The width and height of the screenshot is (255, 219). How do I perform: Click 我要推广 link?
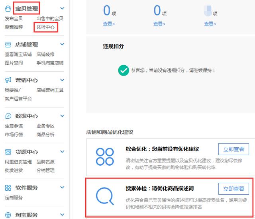pyautogui.click(x=14, y=90)
